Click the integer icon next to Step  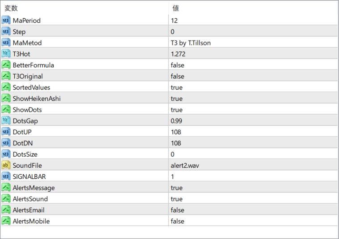click(x=6, y=32)
